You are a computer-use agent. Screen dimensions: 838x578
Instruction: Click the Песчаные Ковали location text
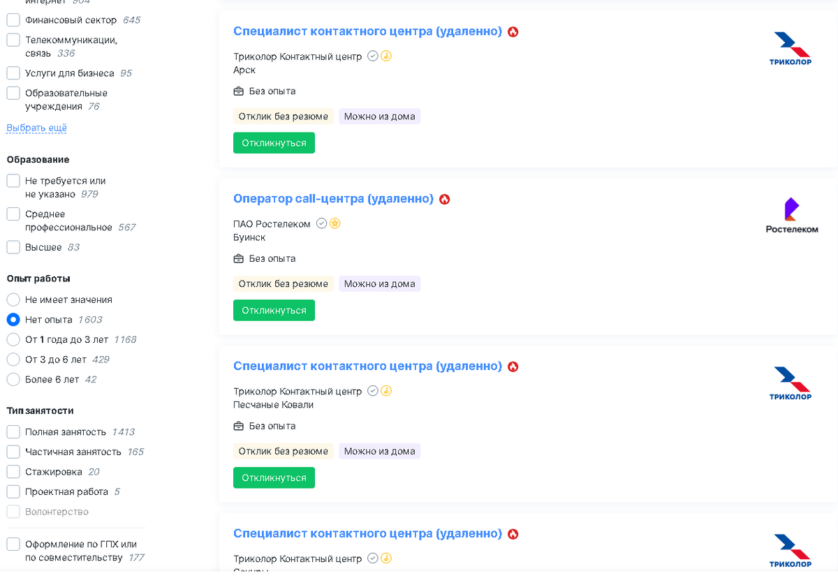point(273,406)
